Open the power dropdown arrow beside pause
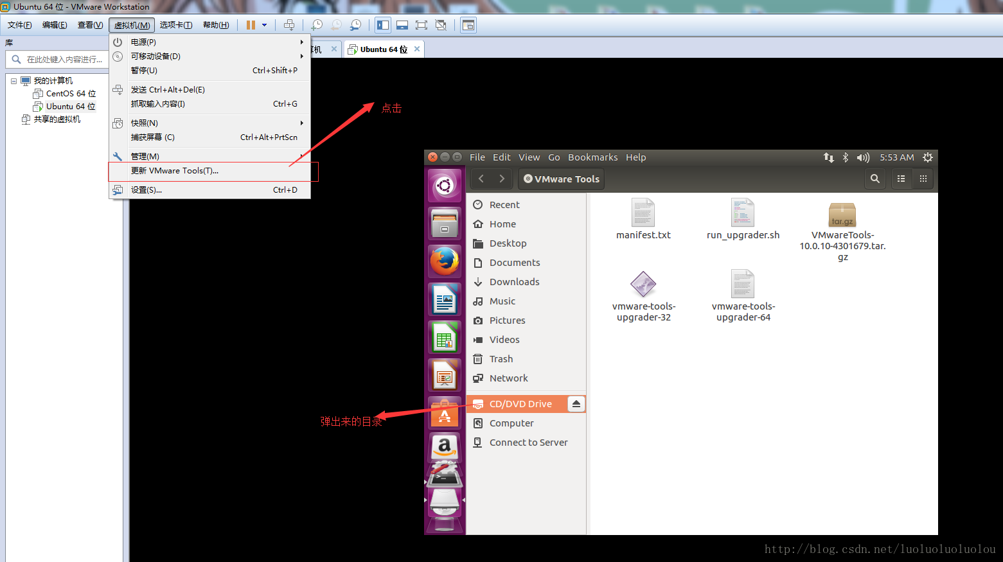1003x562 pixels. tap(264, 25)
